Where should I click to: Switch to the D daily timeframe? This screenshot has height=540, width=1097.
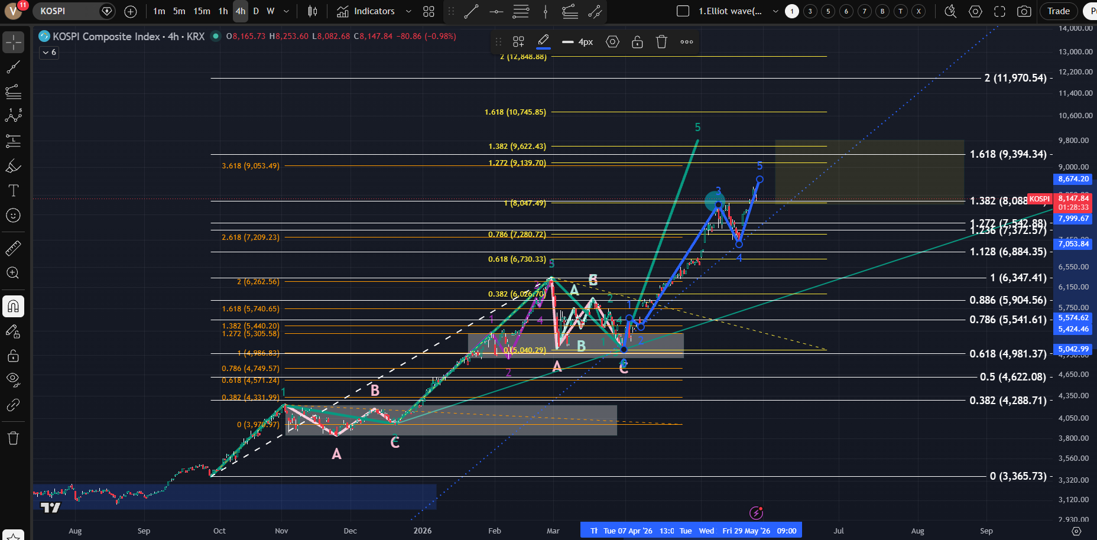point(256,11)
